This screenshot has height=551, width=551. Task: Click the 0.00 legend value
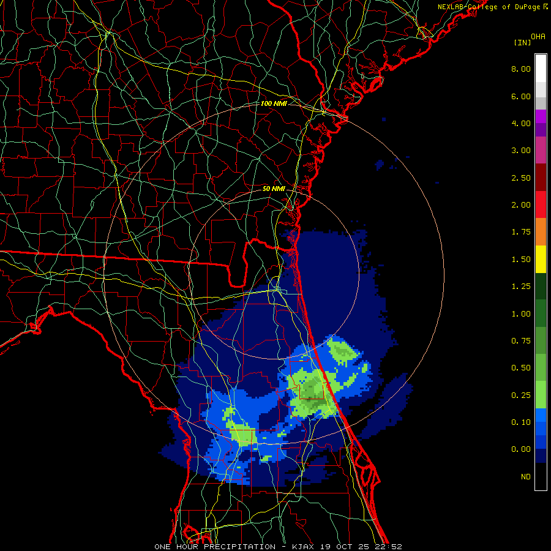click(x=521, y=449)
